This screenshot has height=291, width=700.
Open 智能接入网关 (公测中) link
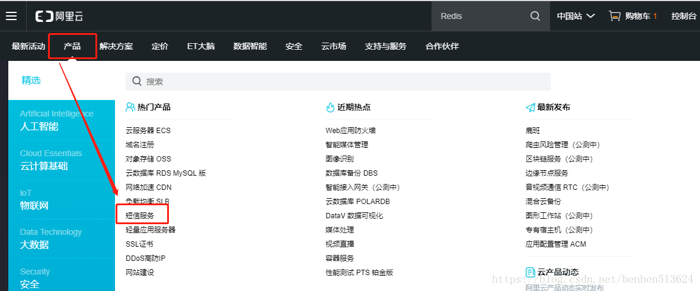pos(363,187)
